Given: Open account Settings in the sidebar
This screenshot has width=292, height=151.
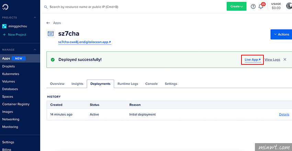Looking at the screenshot, I should 8,142.
